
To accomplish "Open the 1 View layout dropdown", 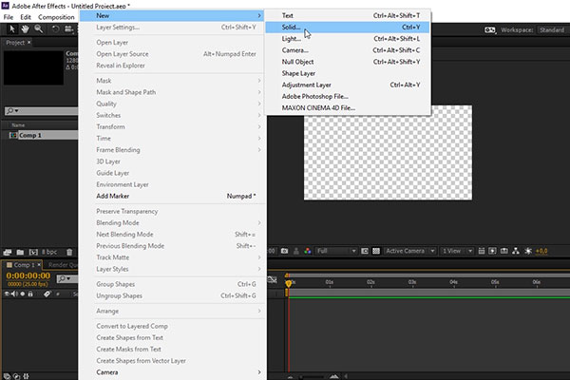I will click(x=457, y=251).
